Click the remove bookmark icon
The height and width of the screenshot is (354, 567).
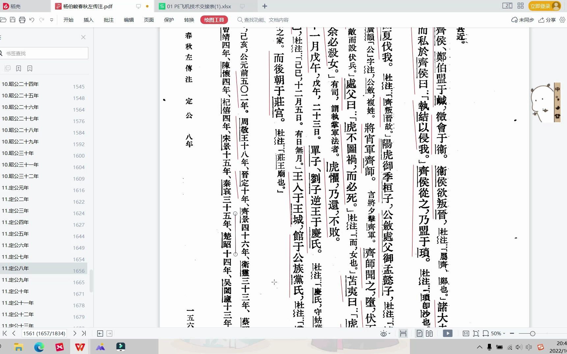(30, 68)
